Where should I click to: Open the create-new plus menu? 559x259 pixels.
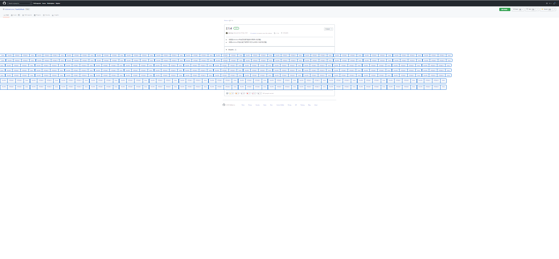click(x=550, y=3)
